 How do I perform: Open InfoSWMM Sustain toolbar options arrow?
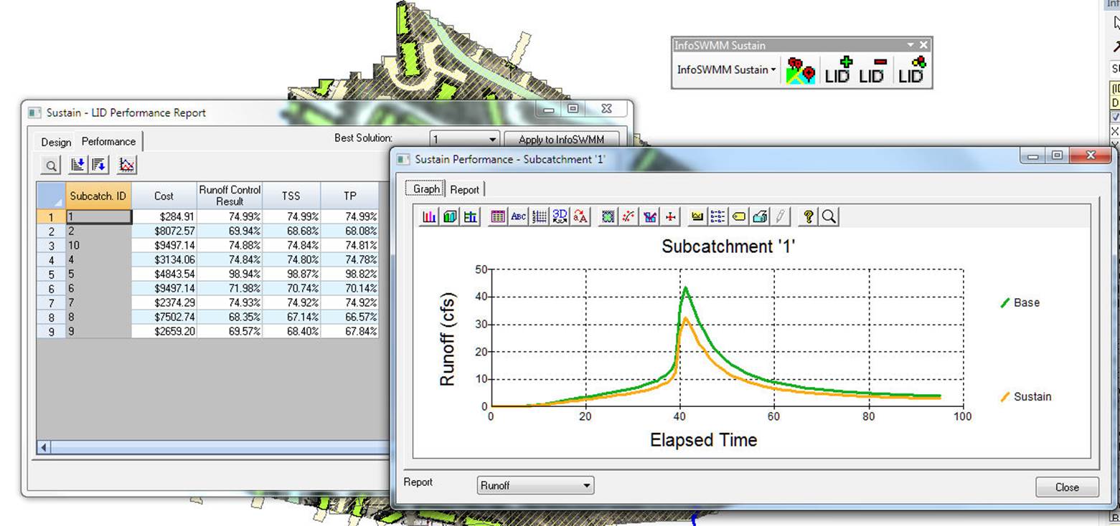(x=911, y=44)
